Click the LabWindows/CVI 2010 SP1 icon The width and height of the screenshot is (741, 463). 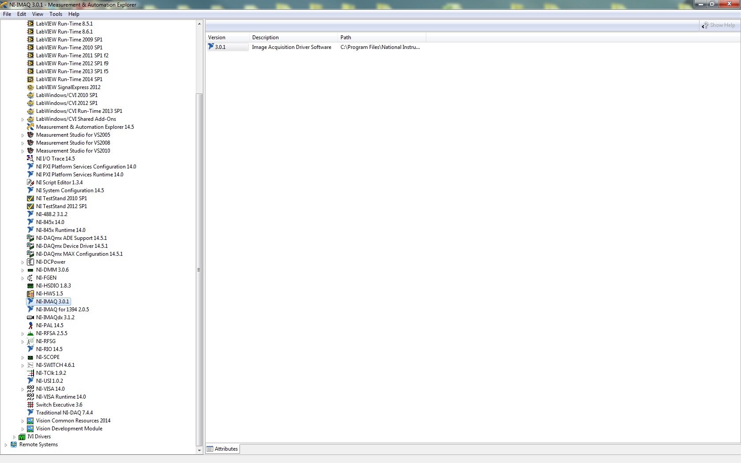click(x=30, y=95)
